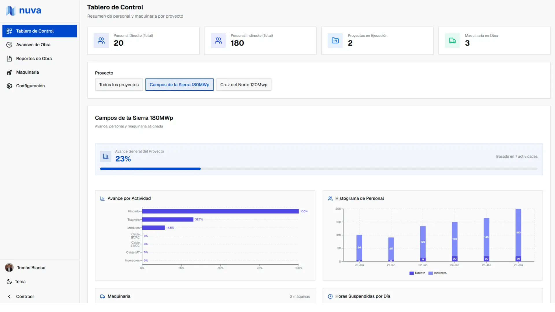The height and width of the screenshot is (312, 555).
Task: Select the Cruz del Norte 120Mwp project
Action: (243, 85)
